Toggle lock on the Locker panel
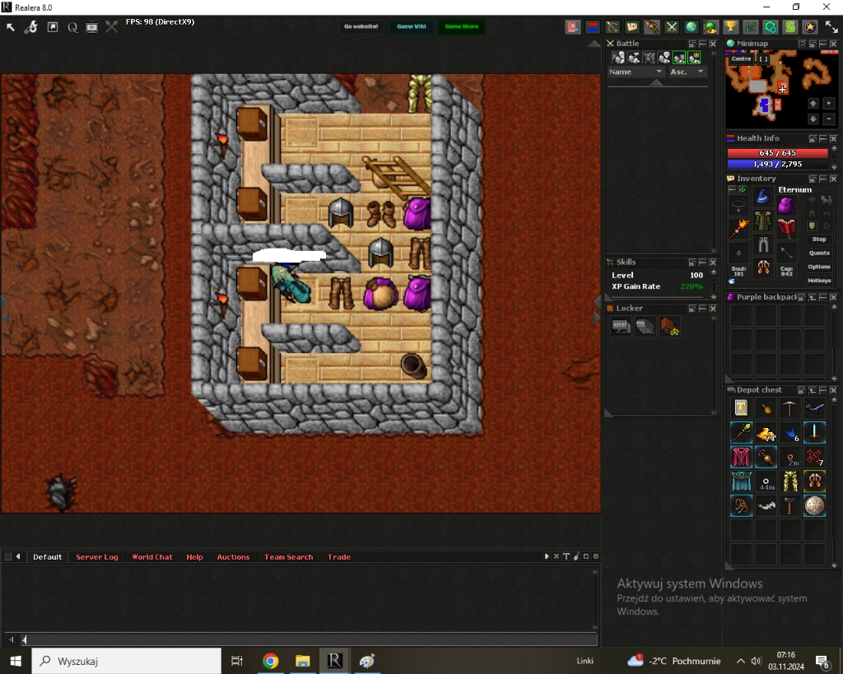The height and width of the screenshot is (674, 843). tap(692, 309)
